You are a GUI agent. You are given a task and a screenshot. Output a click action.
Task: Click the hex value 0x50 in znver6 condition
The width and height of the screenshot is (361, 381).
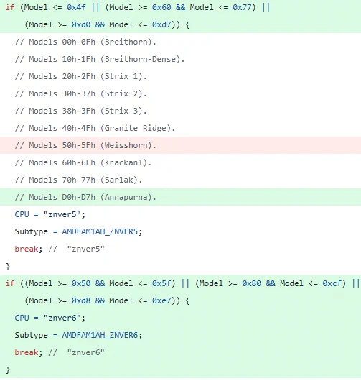click(81, 283)
